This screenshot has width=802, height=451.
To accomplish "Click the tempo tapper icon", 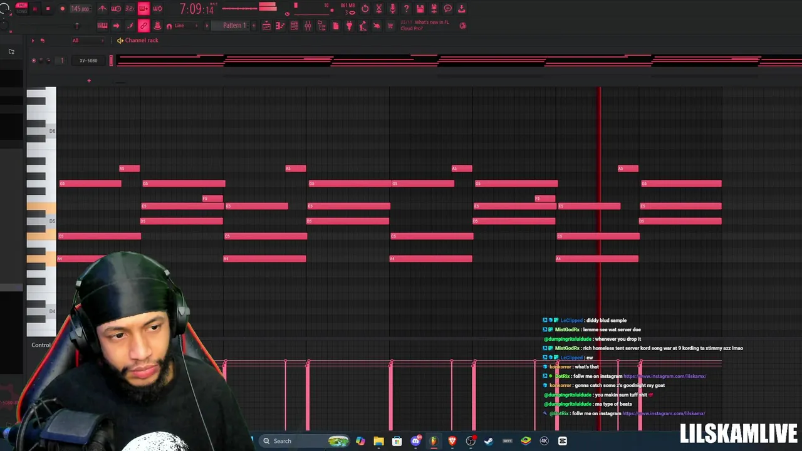I will coord(363,26).
